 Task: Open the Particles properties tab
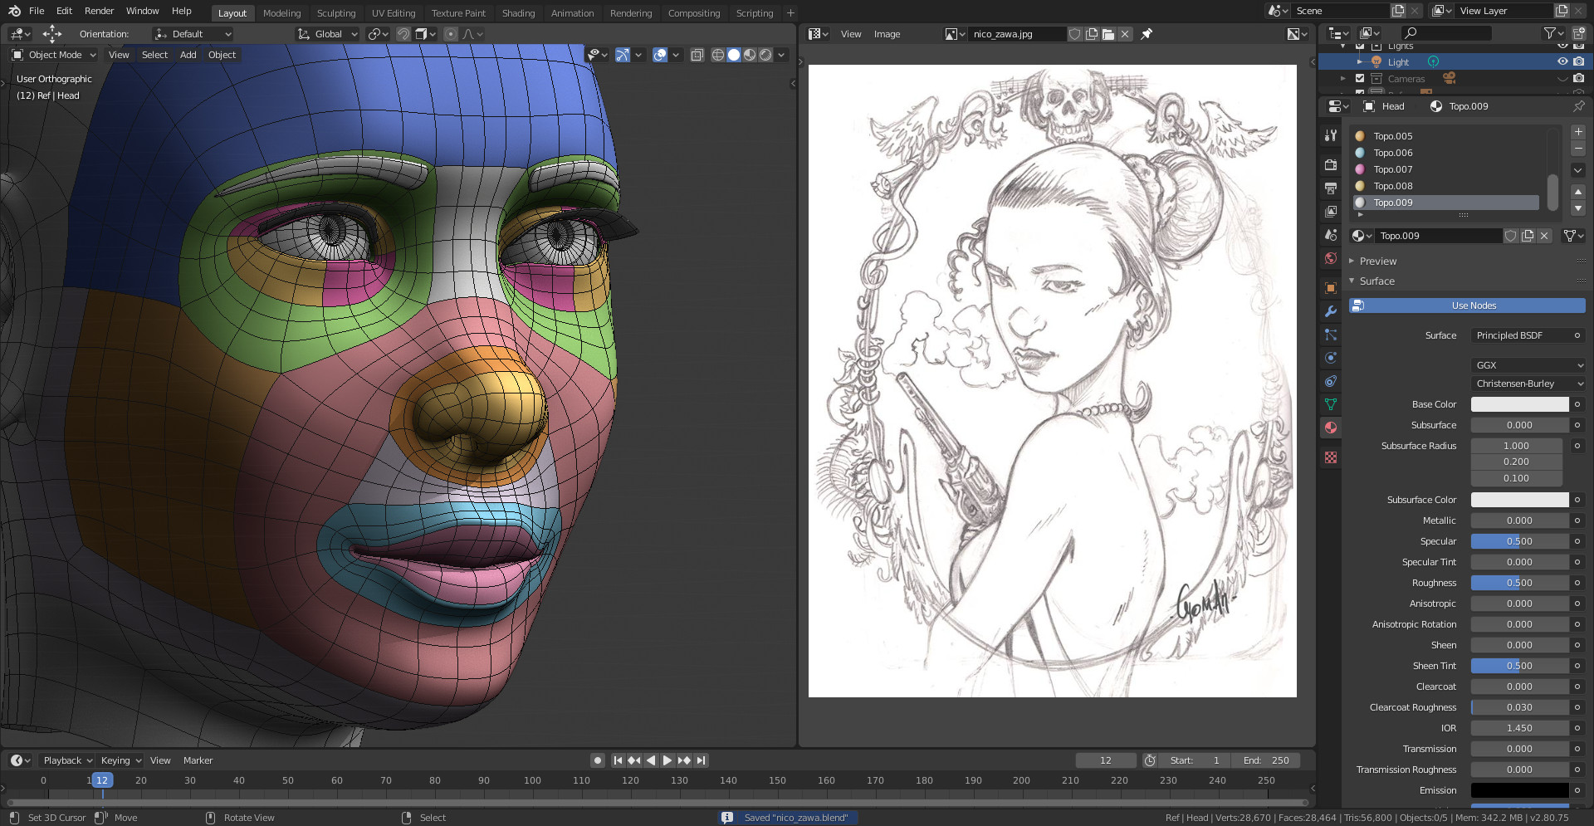1331,335
